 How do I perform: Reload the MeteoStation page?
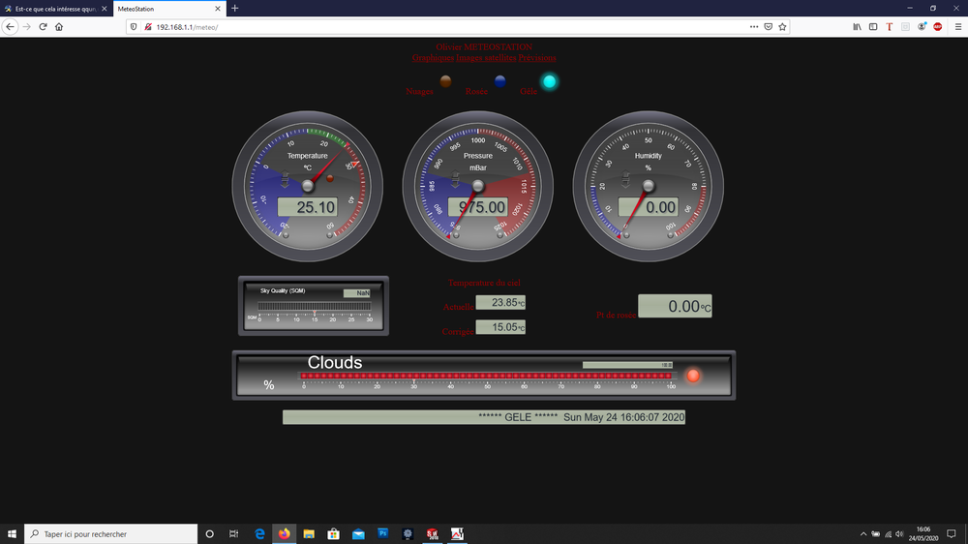point(43,26)
